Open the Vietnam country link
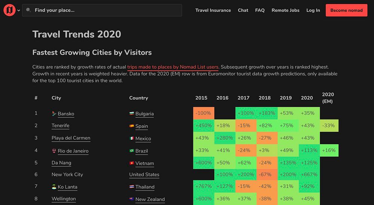Screen dimensions: 374x205 [144, 163]
